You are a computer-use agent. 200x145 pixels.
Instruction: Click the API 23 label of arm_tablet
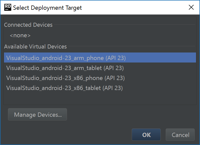[x=113, y=68]
